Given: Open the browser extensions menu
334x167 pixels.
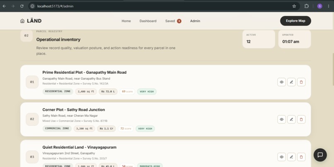Looking at the screenshot, I should click(x=306, y=6).
